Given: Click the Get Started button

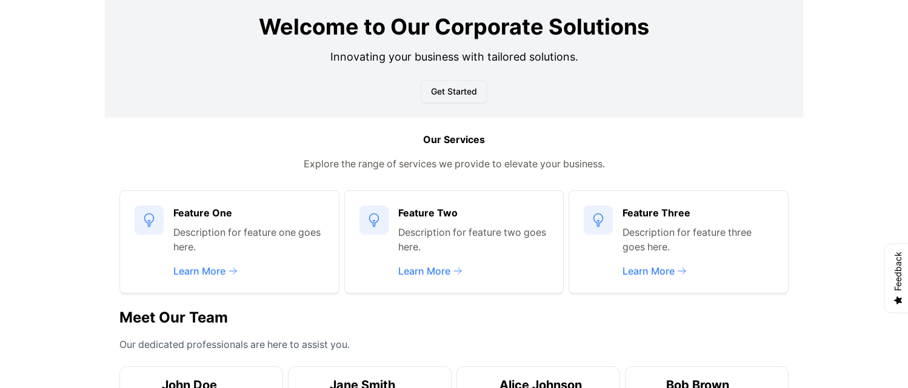Looking at the screenshot, I should click(453, 92).
